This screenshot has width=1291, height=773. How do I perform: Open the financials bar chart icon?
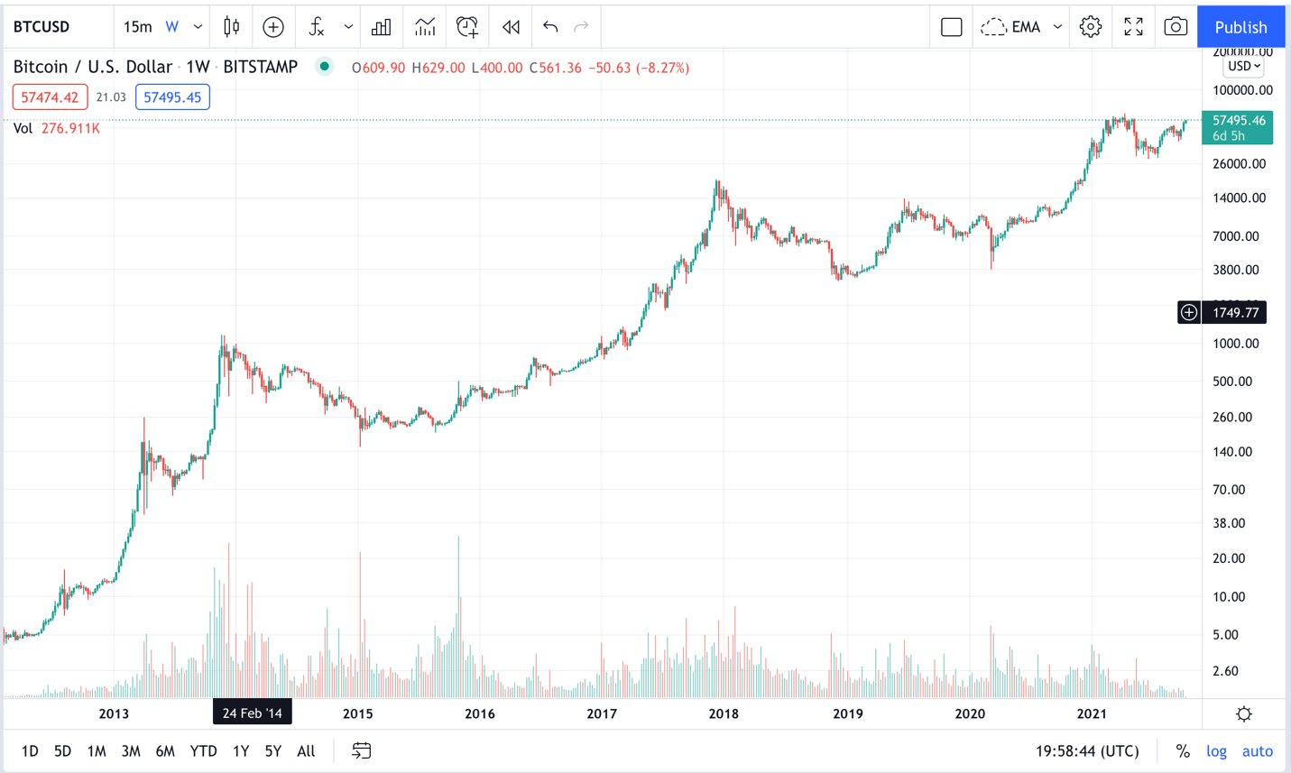[x=382, y=27]
